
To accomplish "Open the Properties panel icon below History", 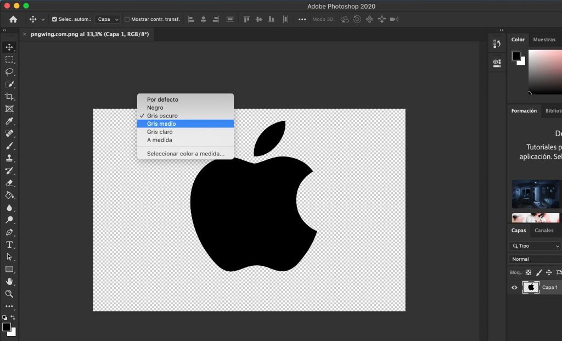I will point(497,63).
